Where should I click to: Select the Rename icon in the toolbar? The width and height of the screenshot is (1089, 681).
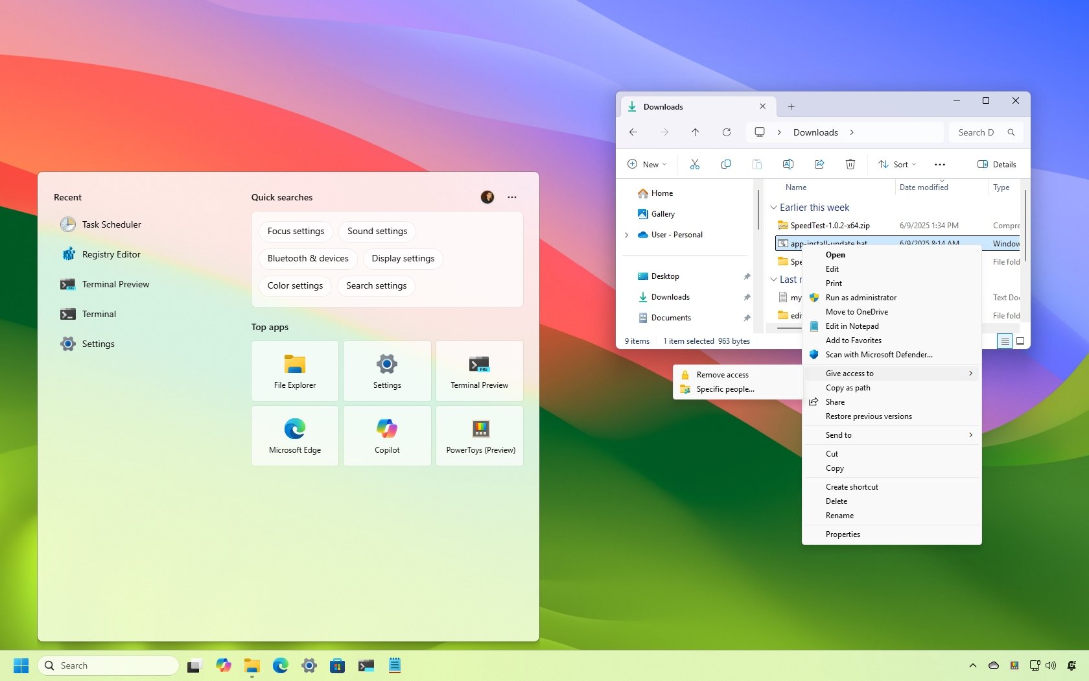point(788,164)
